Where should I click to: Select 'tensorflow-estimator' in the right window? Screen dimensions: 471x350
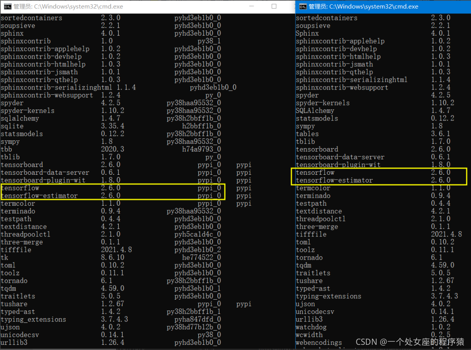[x=334, y=180]
